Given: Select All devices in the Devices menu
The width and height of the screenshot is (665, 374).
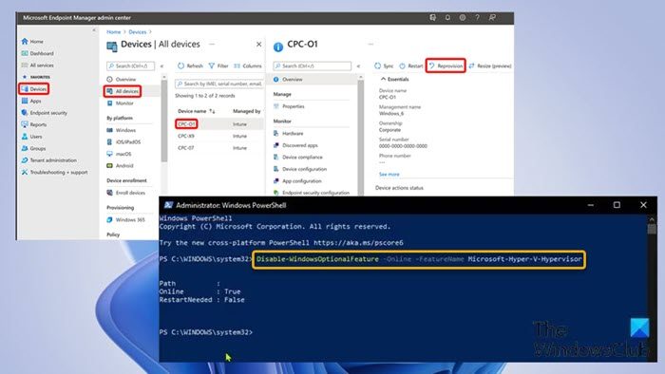Looking at the screenshot, I should click(x=123, y=91).
